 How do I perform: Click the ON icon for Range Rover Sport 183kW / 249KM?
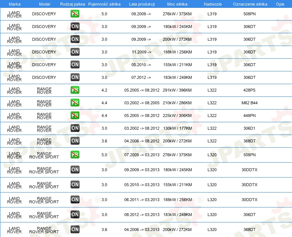point(75,214)
